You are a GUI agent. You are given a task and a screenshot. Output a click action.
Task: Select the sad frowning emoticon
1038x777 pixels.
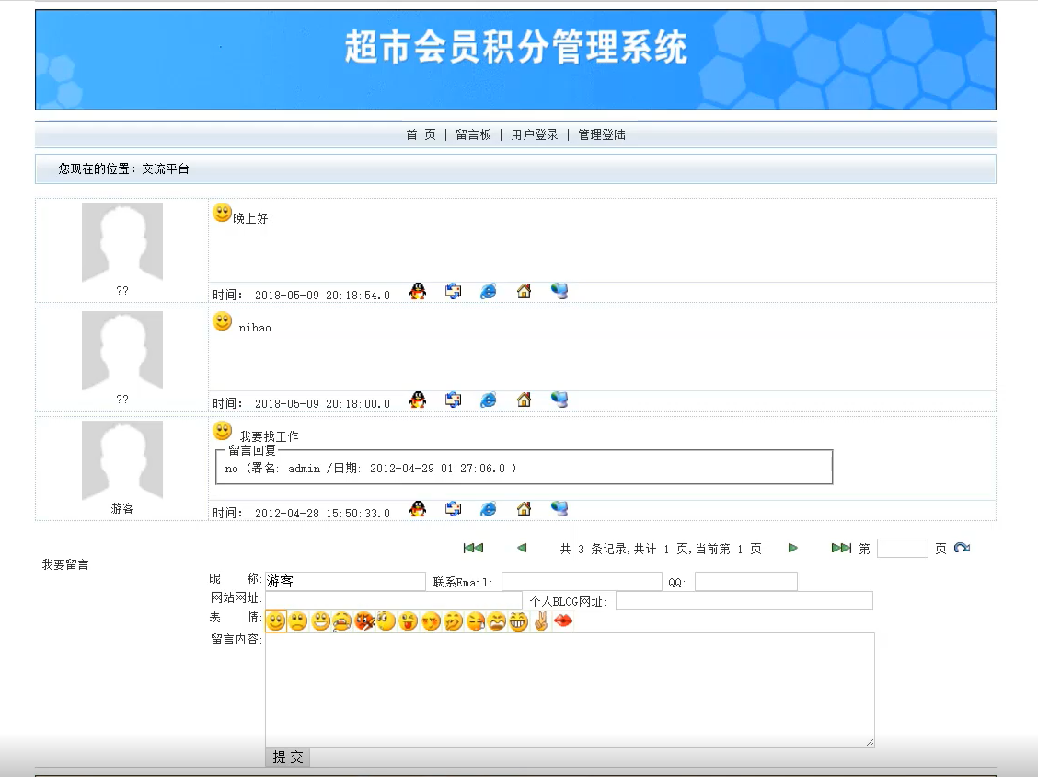(298, 621)
